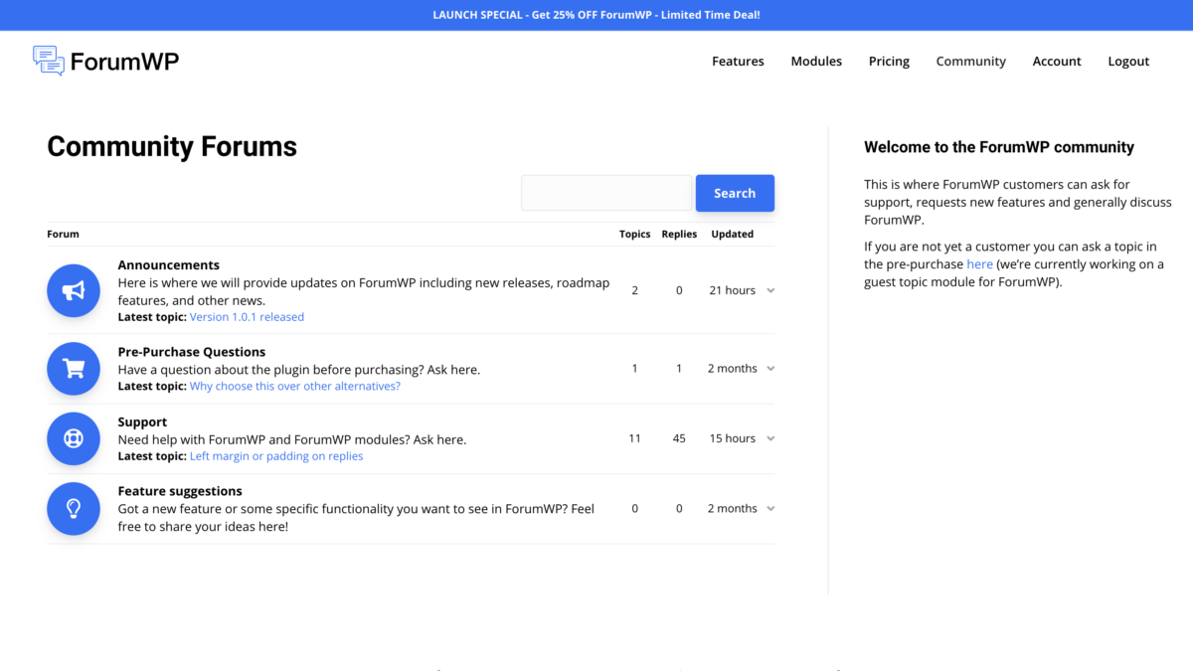Open the Community menu item
Image resolution: width=1193 pixels, height=671 pixels.
click(971, 61)
